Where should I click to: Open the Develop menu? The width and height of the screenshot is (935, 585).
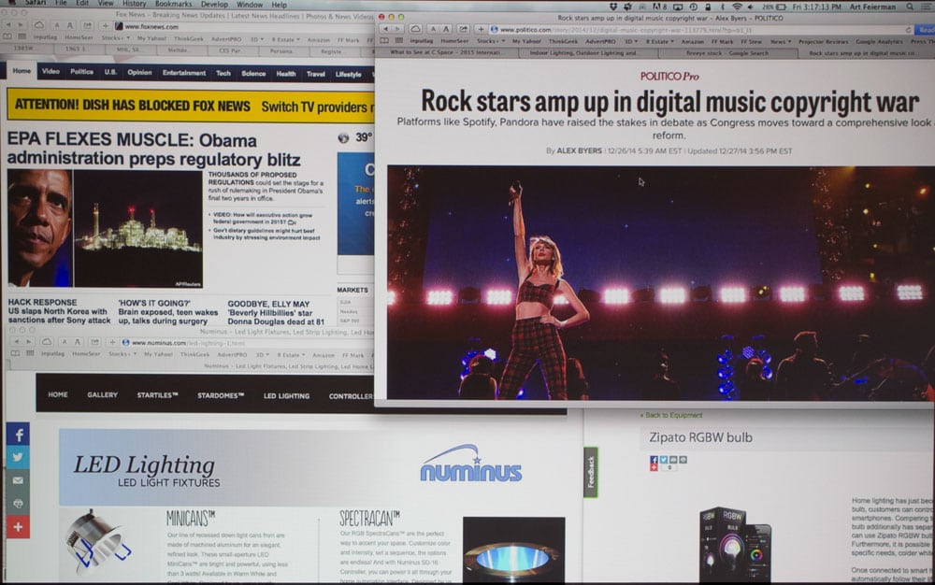coord(214,4)
